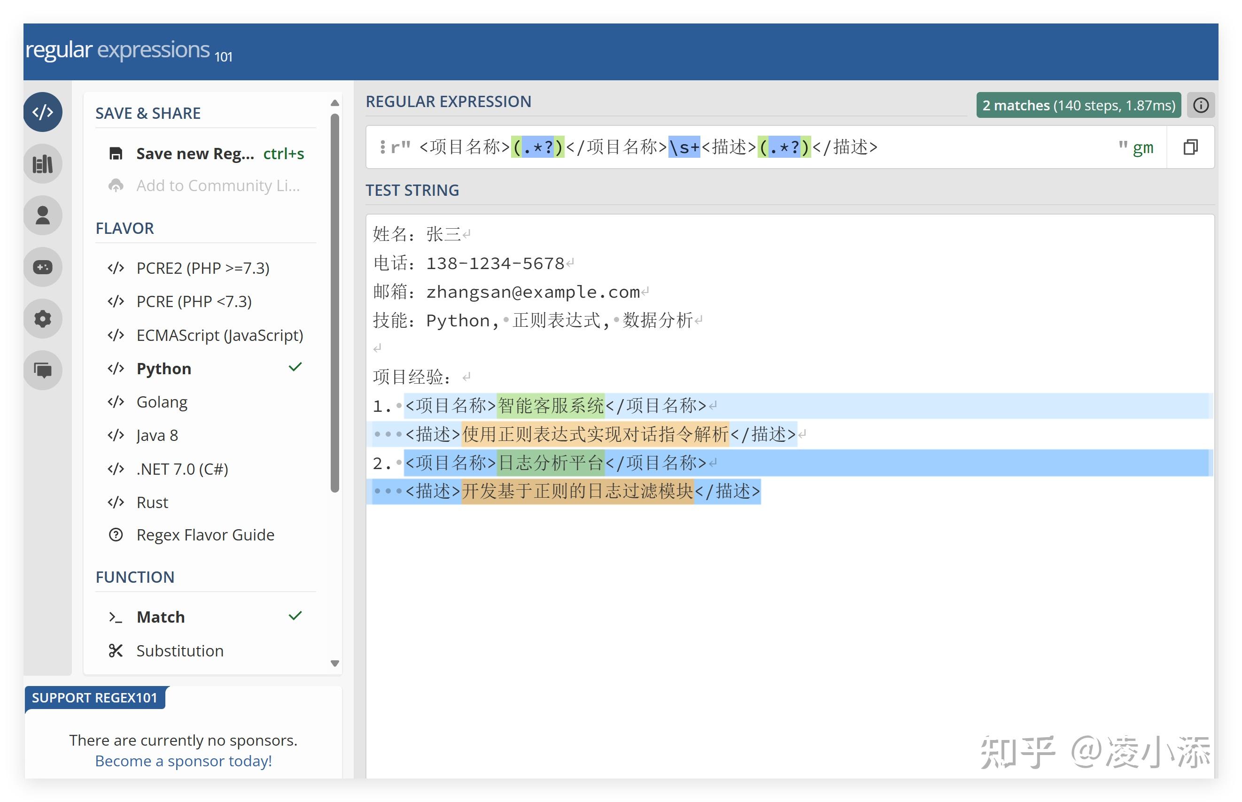Screen dimensions: 1242x802
Task: Click inside the test string area
Action: 782,599
